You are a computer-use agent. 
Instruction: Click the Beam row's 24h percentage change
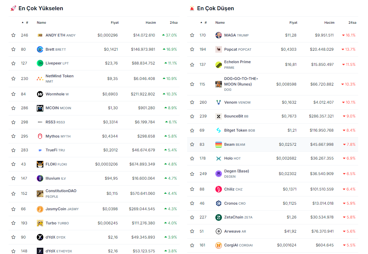[349, 144]
